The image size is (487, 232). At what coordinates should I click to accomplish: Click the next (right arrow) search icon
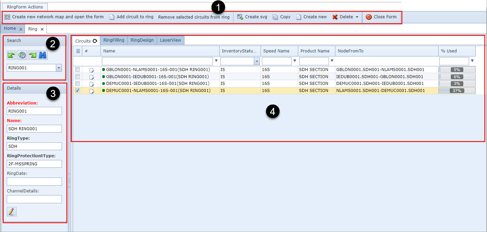click(x=32, y=55)
